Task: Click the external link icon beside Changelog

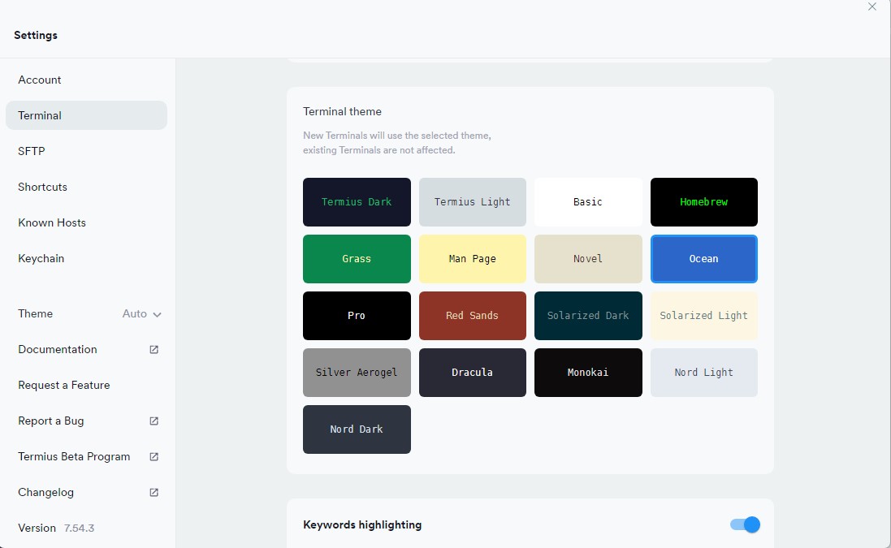Action: [154, 493]
